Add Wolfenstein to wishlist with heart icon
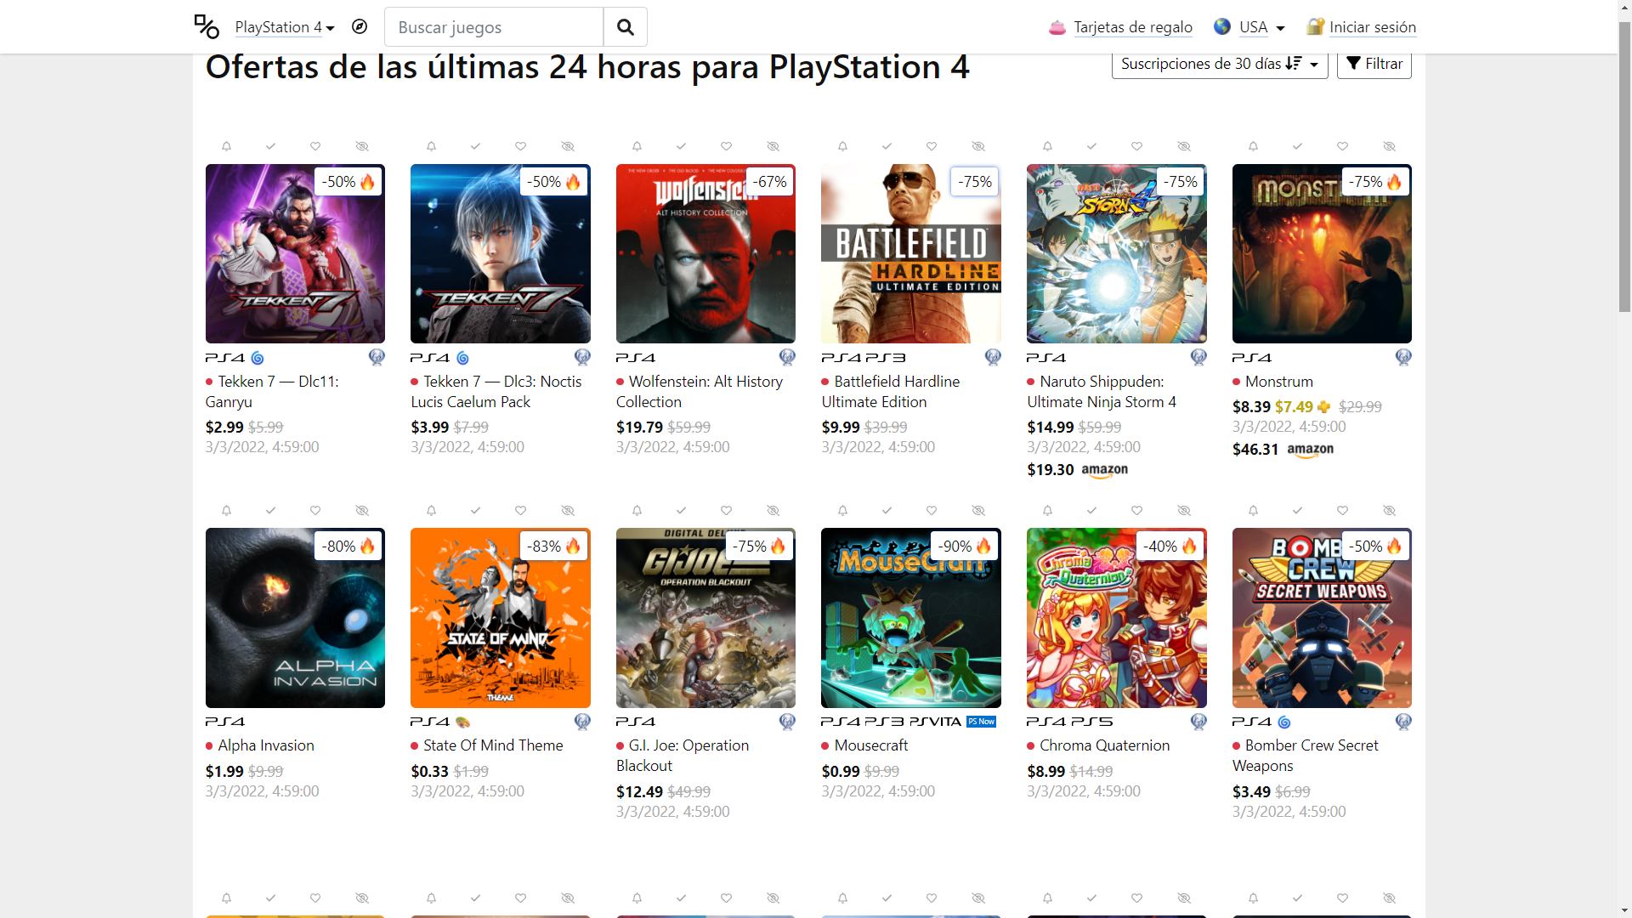 point(726,146)
